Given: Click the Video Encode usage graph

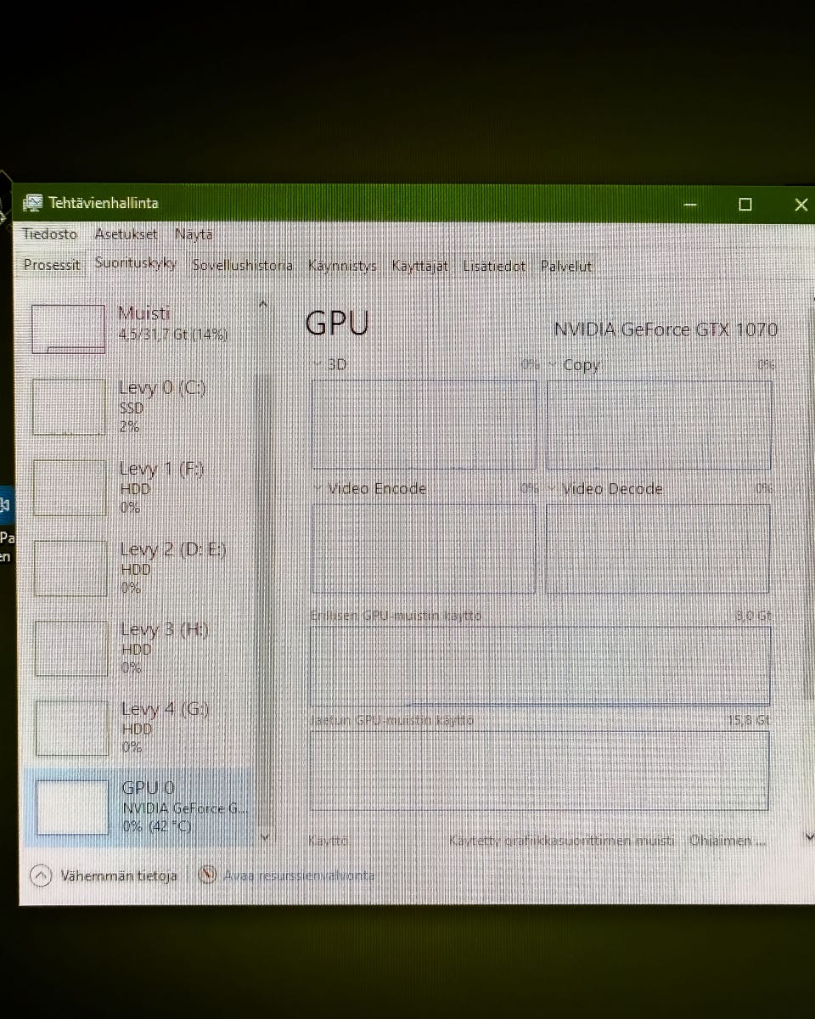Looking at the screenshot, I should 424,549.
